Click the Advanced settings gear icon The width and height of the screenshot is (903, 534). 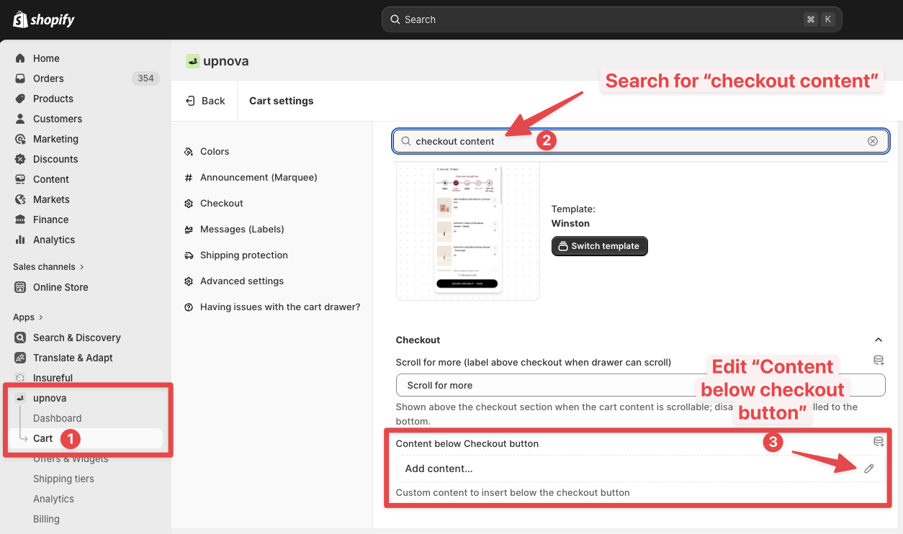tap(189, 281)
